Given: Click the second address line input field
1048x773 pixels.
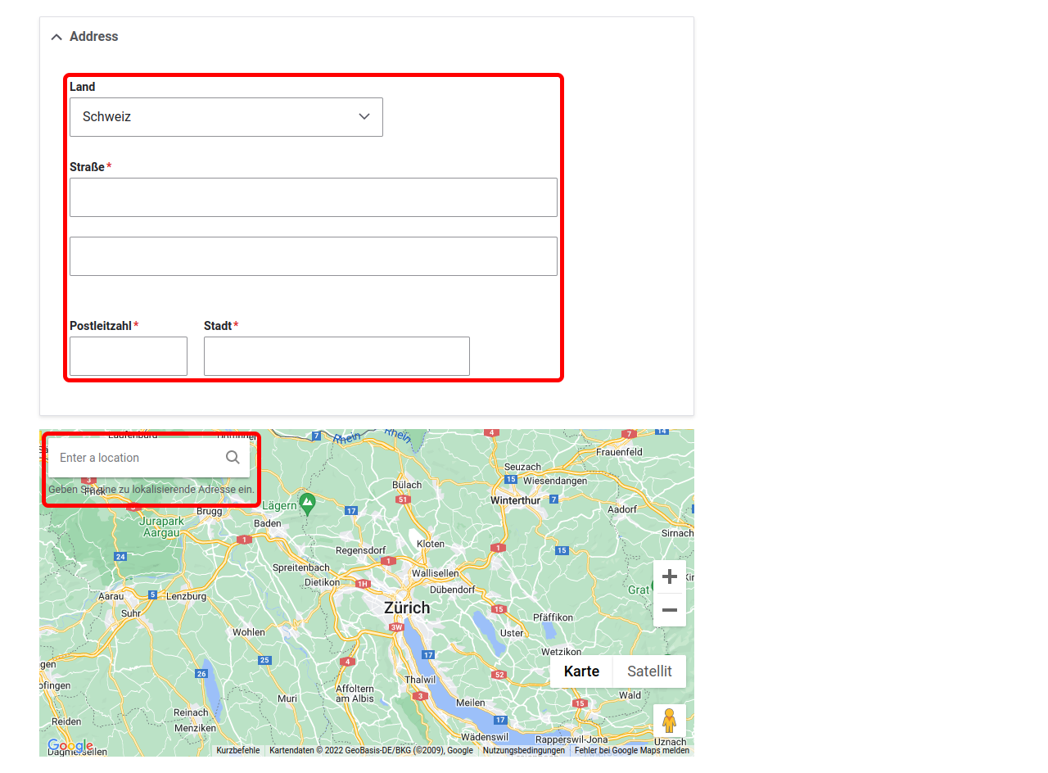Looking at the screenshot, I should (314, 256).
